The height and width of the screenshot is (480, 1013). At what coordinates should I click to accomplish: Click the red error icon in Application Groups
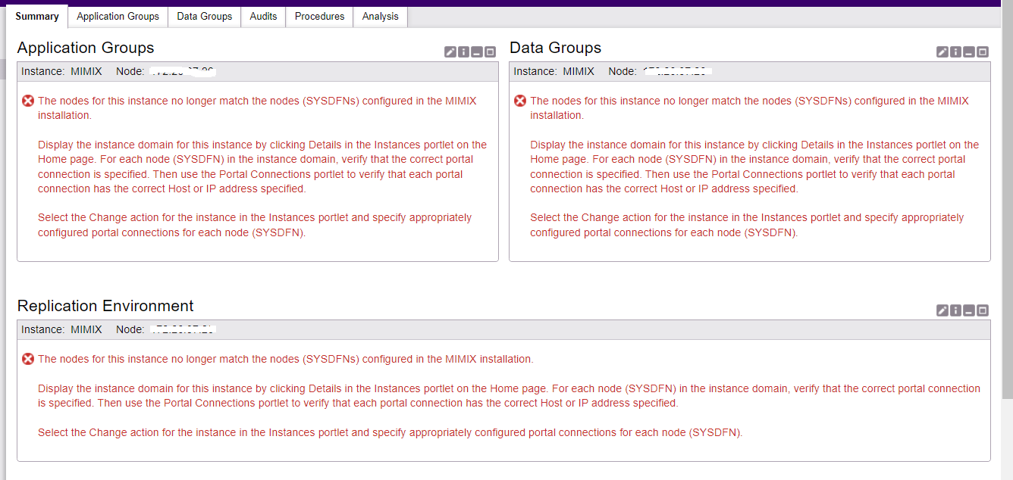[x=28, y=101]
